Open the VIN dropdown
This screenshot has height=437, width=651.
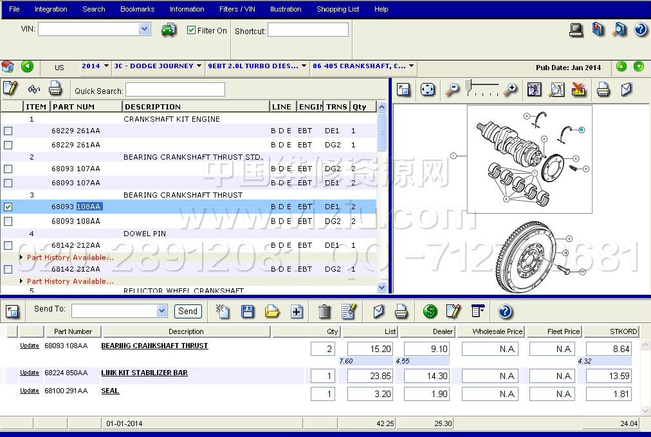point(145,29)
